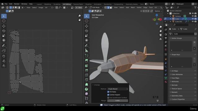
Task: Open the Edit Mode dropdown
Action: point(97,7)
